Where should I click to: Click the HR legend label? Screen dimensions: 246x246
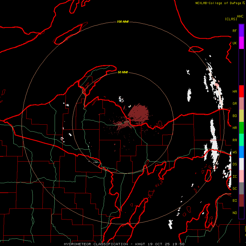(x=235, y=128)
